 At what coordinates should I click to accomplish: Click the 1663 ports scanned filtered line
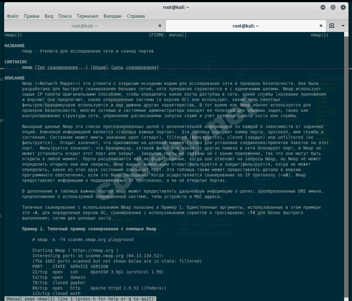click(117, 261)
